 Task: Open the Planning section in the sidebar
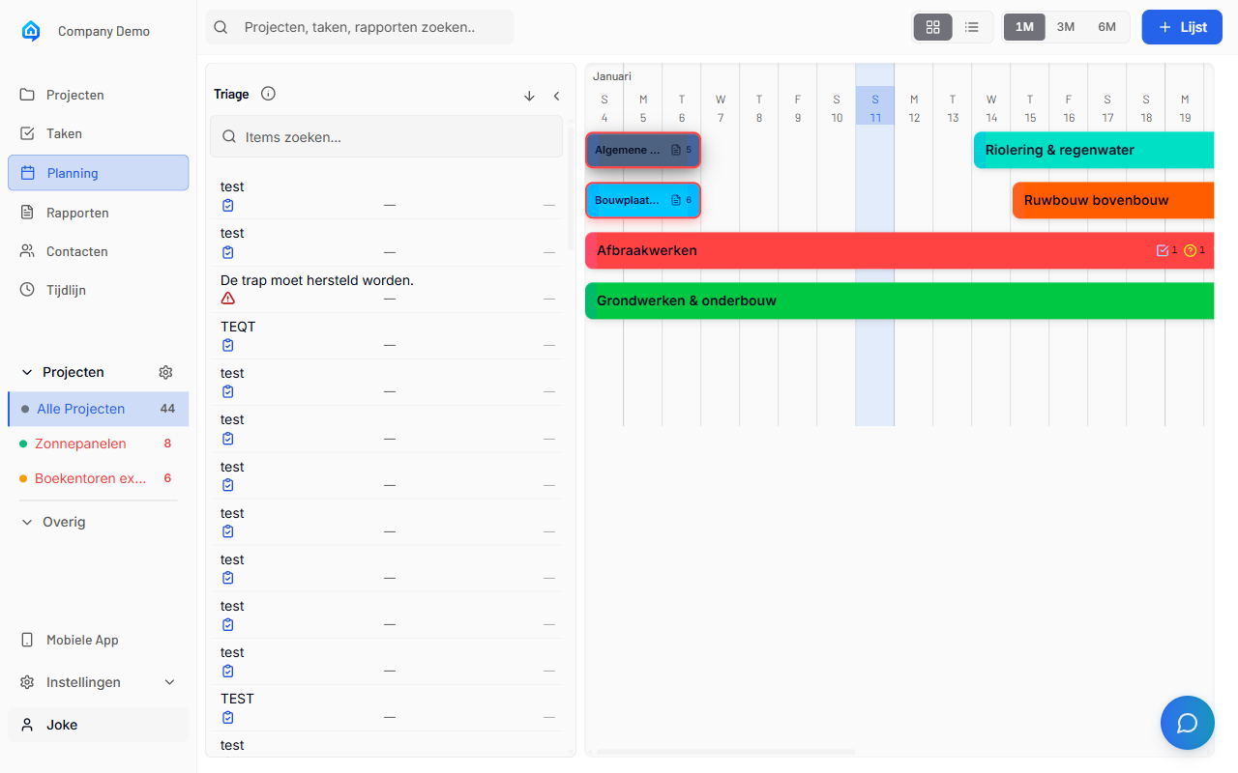(x=73, y=172)
